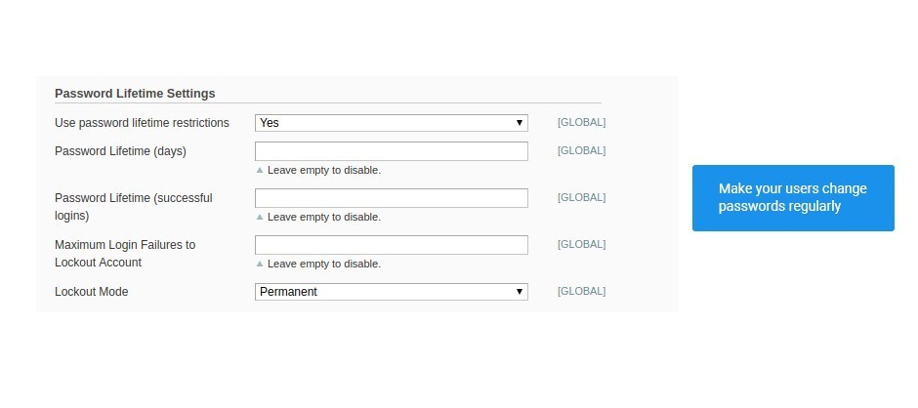The image size is (918, 408).
Task: Click GLOBAL label beside Maximum Login Failures field
Action: click(581, 244)
